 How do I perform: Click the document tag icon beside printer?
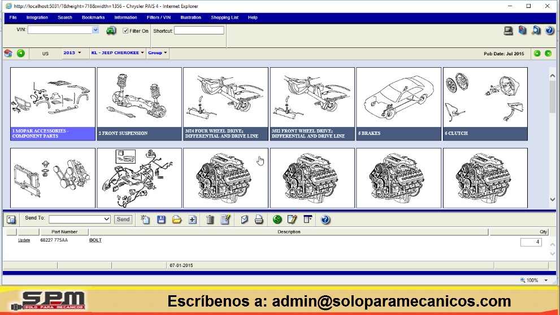[244, 220]
